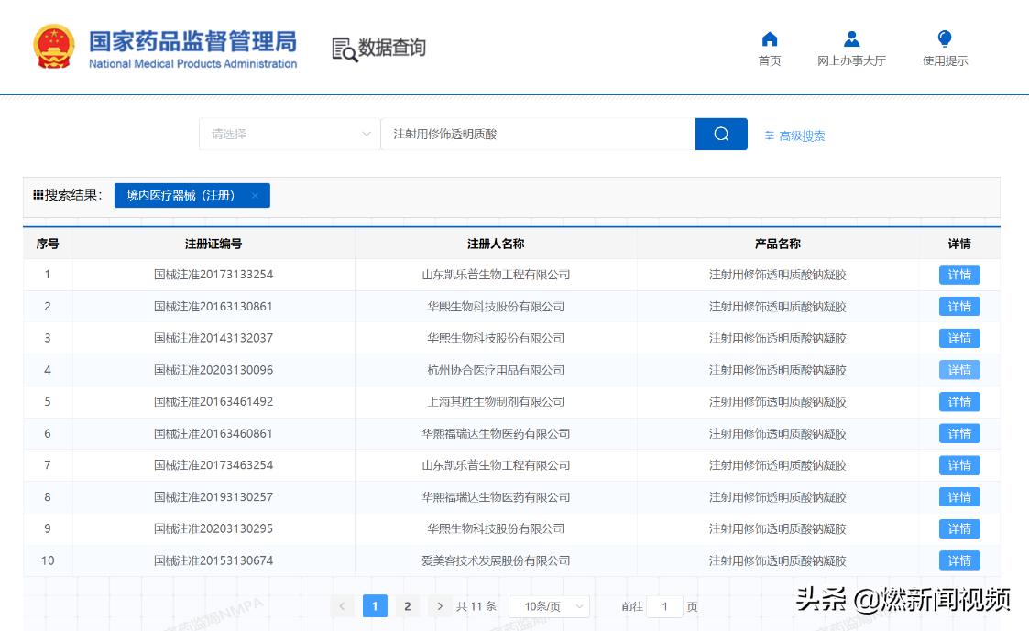The width and height of the screenshot is (1029, 631).
Task: Switch to page 2 of results
Action: (x=407, y=606)
